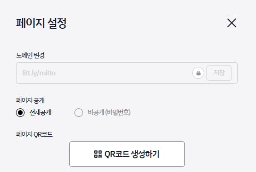The width and height of the screenshot is (256, 172).
Task: Click the empty radio circle for 비공개
Action: (x=79, y=113)
